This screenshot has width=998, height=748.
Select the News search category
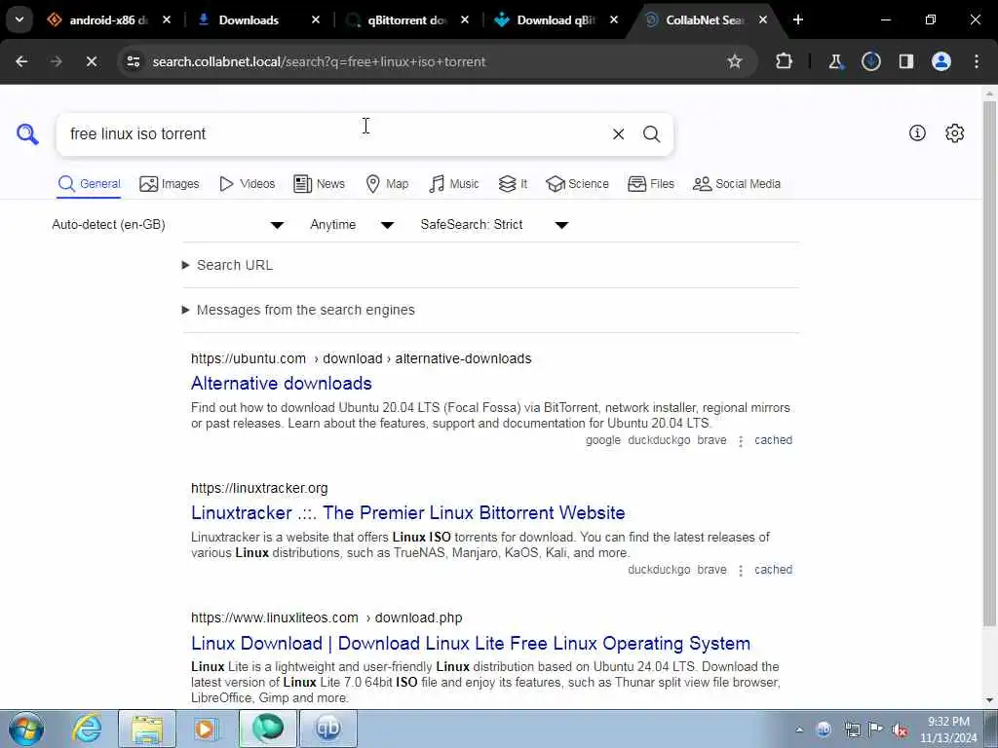coord(320,184)
